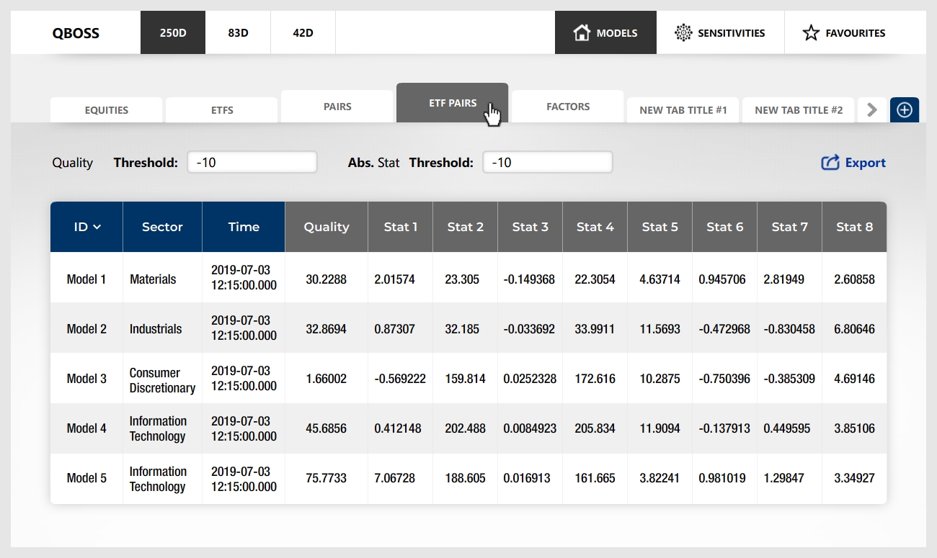937x558 pixels.
Task: Add a new tab with plus icon
Action: click(x=905, y=110)
